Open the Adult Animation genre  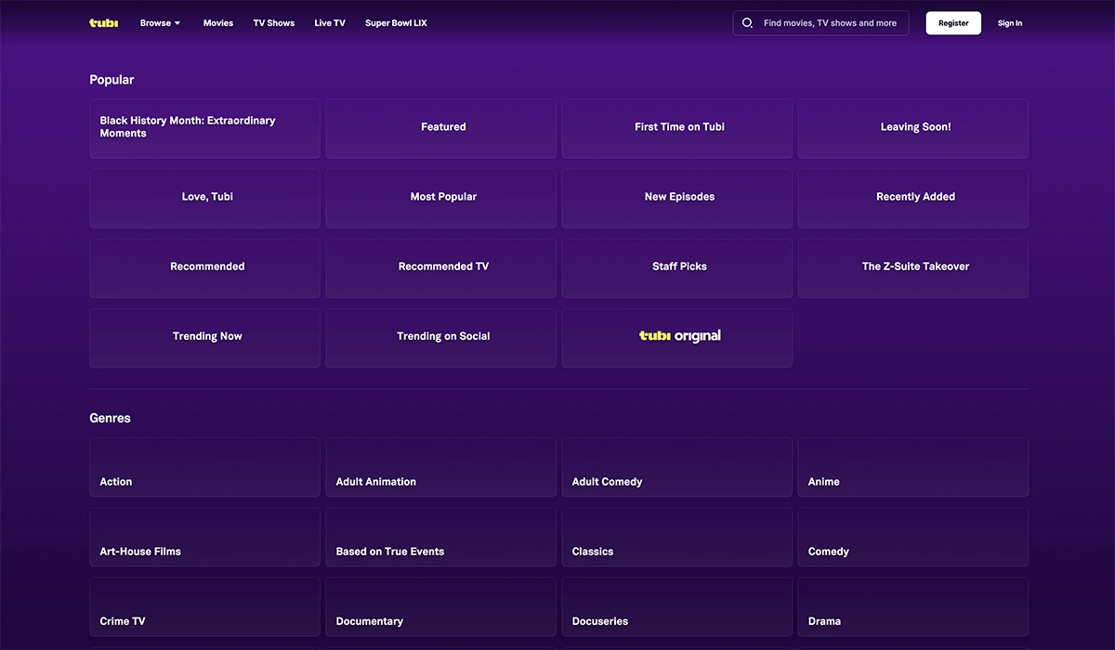point(441,467)
